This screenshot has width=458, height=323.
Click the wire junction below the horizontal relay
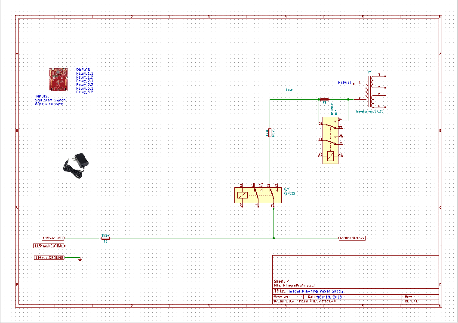coord(274,238)
